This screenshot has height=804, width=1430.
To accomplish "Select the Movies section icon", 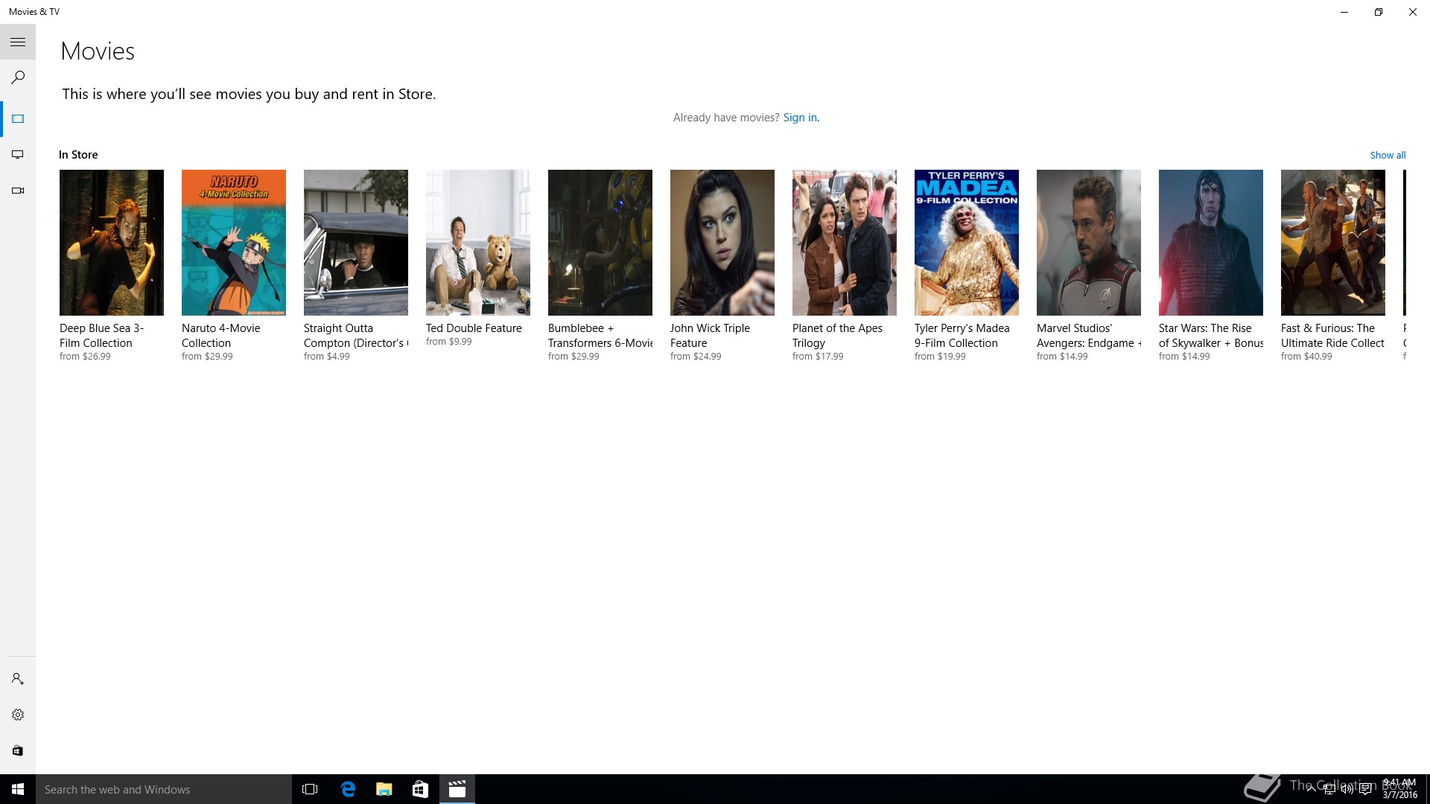I will click(18, 119).
